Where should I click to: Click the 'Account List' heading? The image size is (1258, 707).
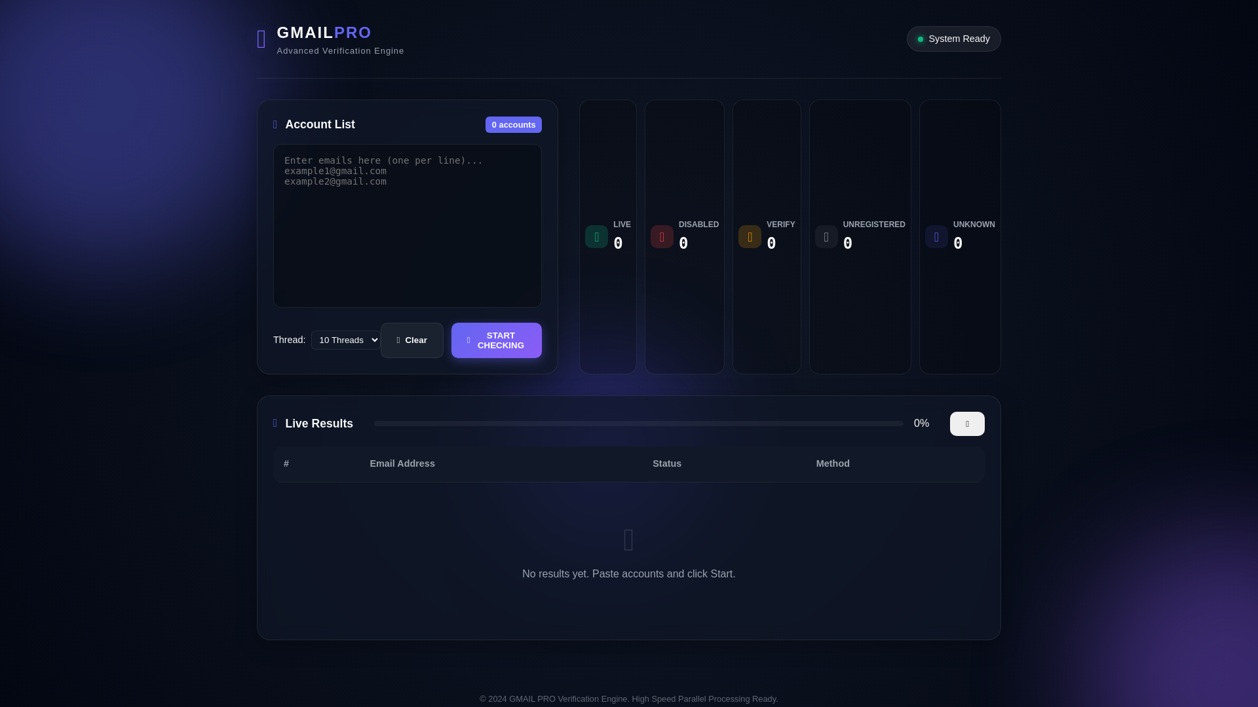[x=320, y=124]
